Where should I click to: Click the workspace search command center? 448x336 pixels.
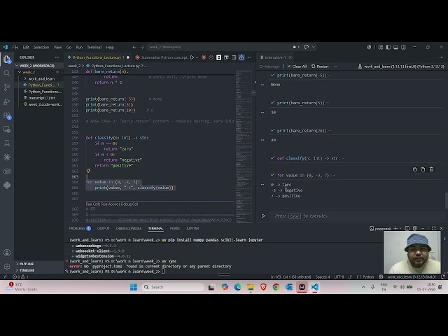coord(218,47)
